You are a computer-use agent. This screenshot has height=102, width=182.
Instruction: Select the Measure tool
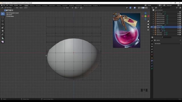(x=3, y=38)
